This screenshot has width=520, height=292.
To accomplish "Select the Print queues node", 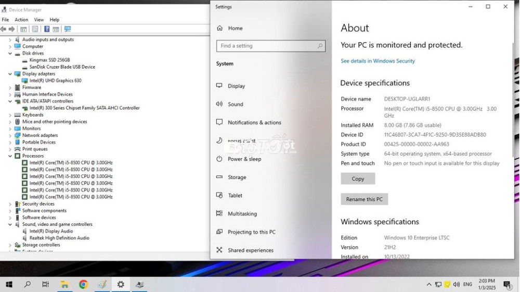I will (x=35, y=149).
